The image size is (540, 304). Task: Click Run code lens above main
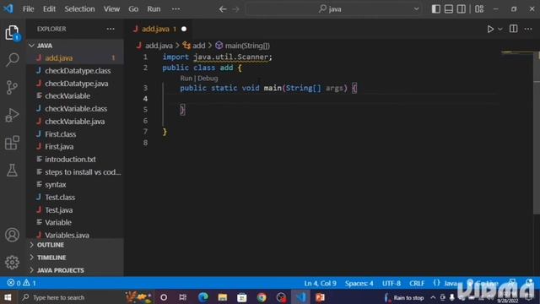click(186, 79)
